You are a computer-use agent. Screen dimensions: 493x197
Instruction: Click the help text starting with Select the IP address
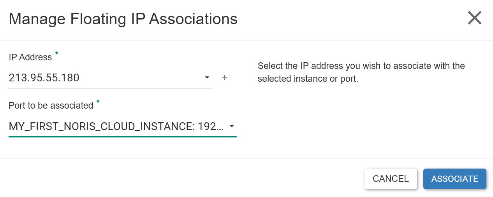point(361,65)
